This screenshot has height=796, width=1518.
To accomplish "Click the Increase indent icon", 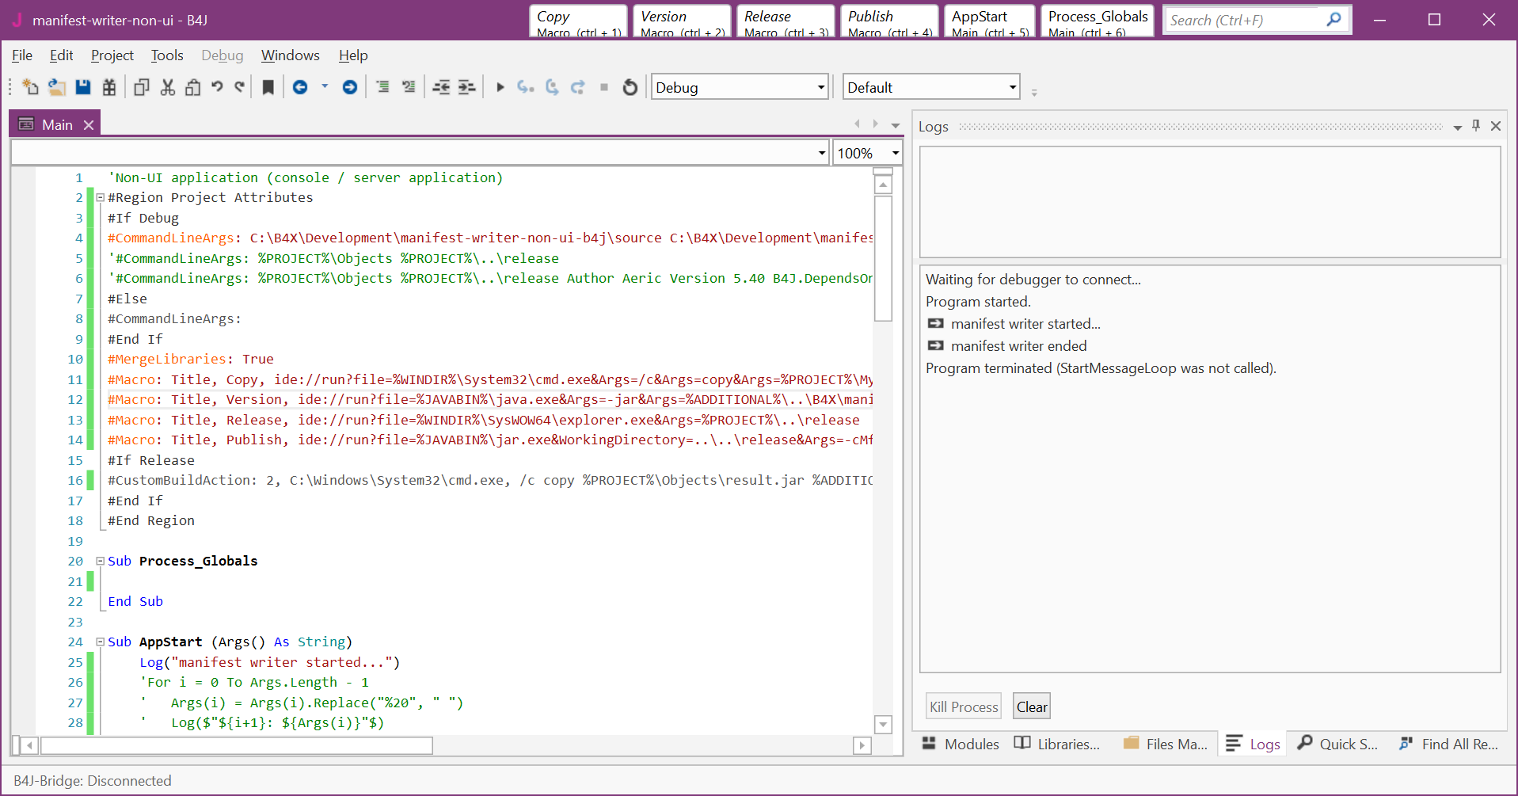I will point(467,87).
